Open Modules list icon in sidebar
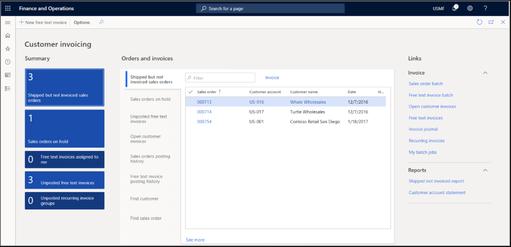This screenshot has height=247, width=511. tap(8, 88)
